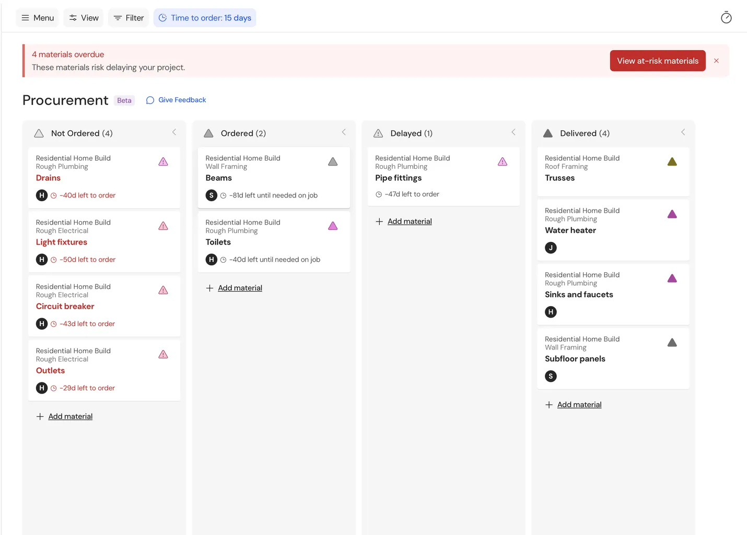The height and width of the screenshot is (535, 747).
Task: Collapse the Not Ordered column
Action: [174, 132]
